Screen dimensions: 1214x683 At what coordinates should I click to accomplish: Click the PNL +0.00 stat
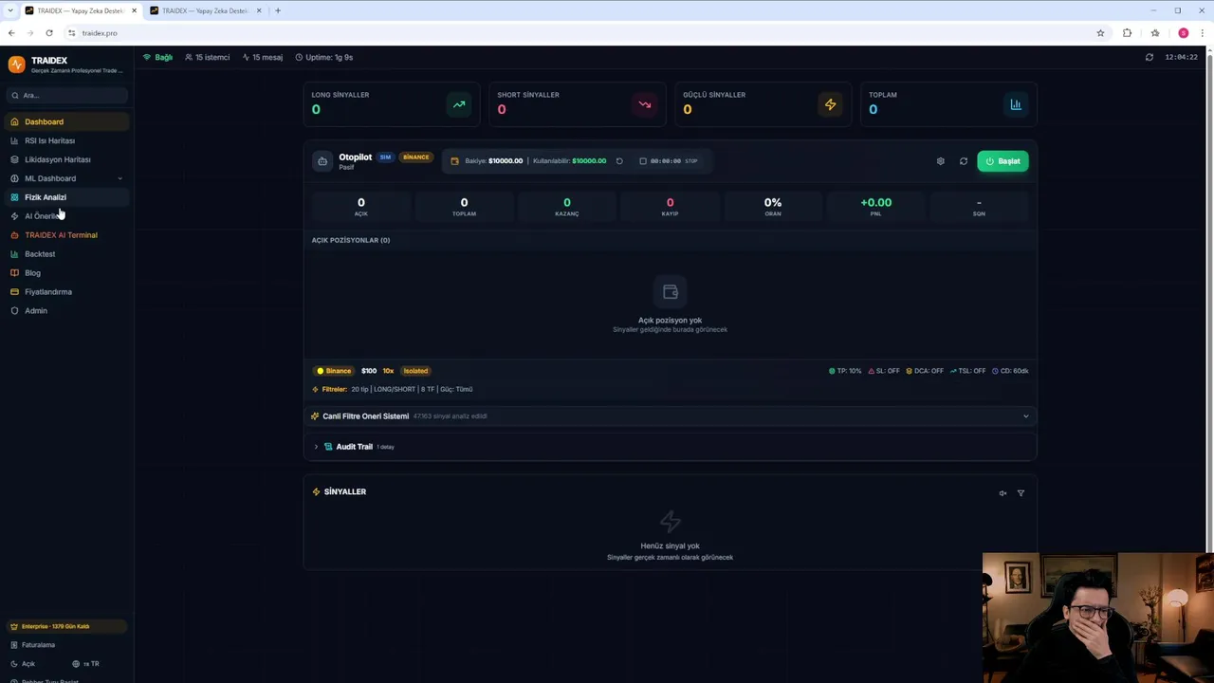[876, 206]
